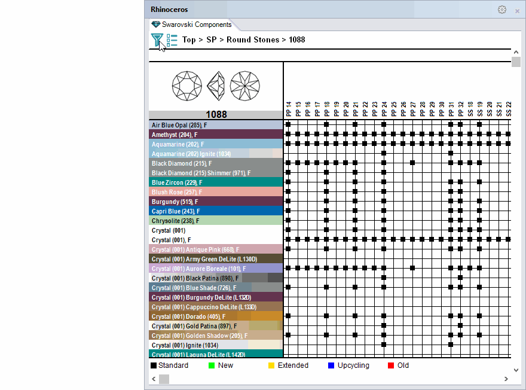The image size is (526, 390).
Task: Pick Air Blue Opal in PP 14
Action: click(288, 124)
